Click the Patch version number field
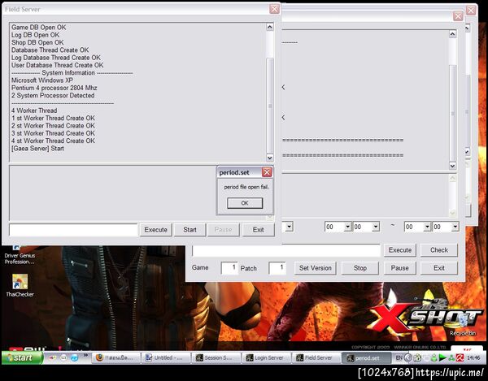 (x=277, y=268)
